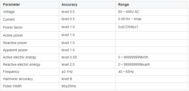Click the 80±20ms pulse width cell
Viewport: 189px width, 91px height.
(x=87, y=86)
